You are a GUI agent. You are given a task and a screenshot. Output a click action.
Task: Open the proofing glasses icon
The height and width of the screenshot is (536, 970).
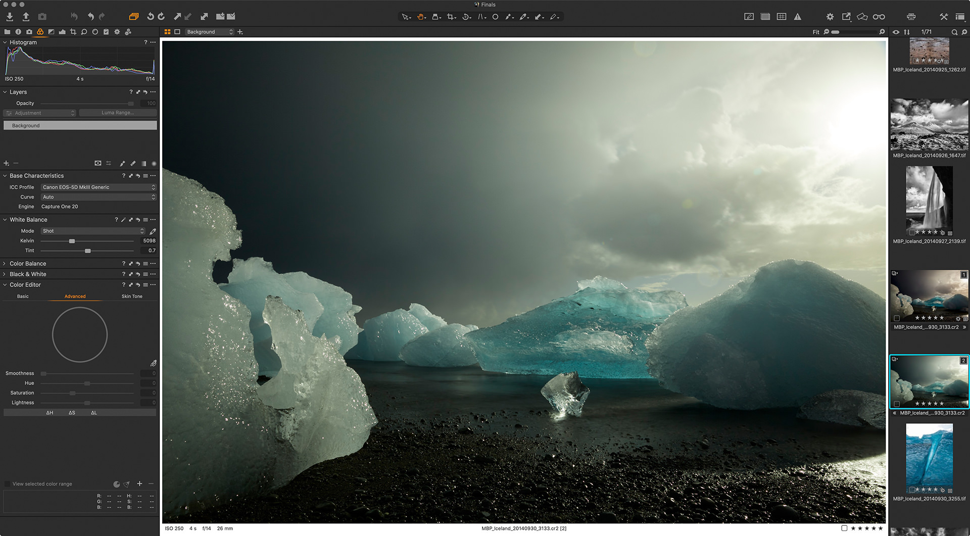879,17
